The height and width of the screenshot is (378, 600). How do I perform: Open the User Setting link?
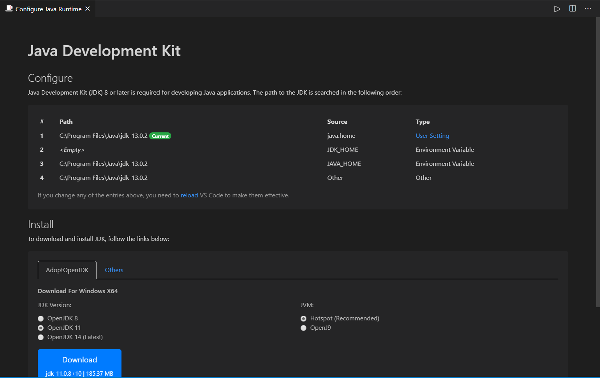click(x=432, y=135)
